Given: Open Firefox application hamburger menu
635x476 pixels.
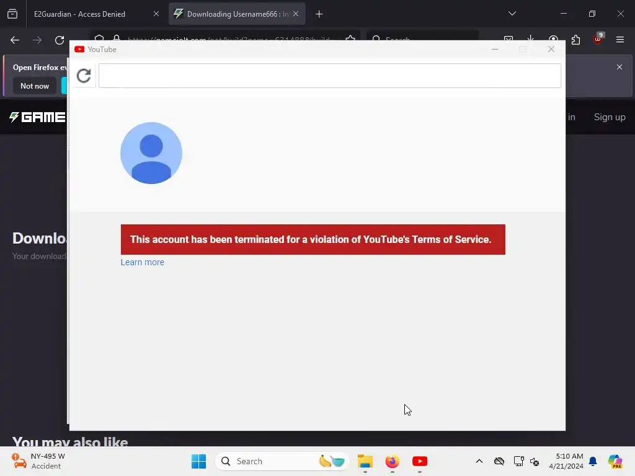Looking at the screenshot, I should (620, 40).
